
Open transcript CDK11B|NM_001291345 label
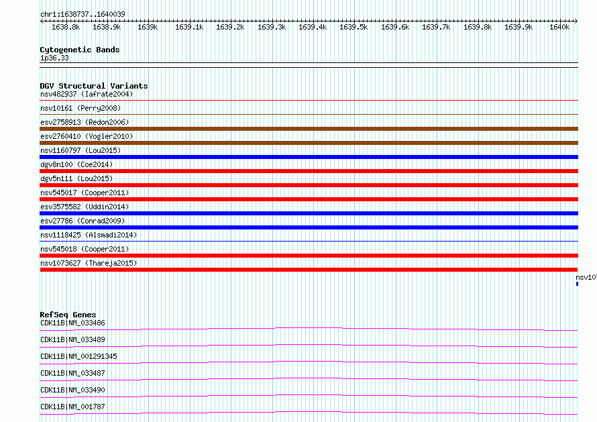click(x=78, y=356)
